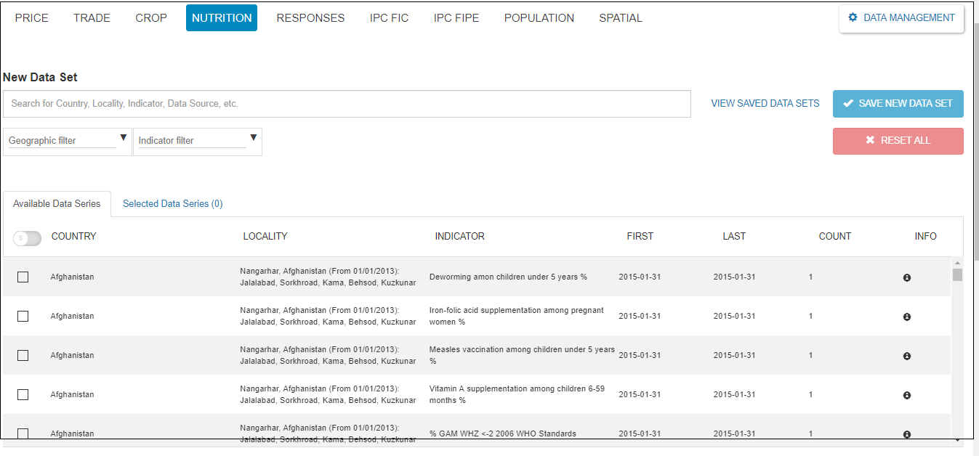Click info icon for Deworming indicator row
Viewport: 979px width, 456px height.
906,277
